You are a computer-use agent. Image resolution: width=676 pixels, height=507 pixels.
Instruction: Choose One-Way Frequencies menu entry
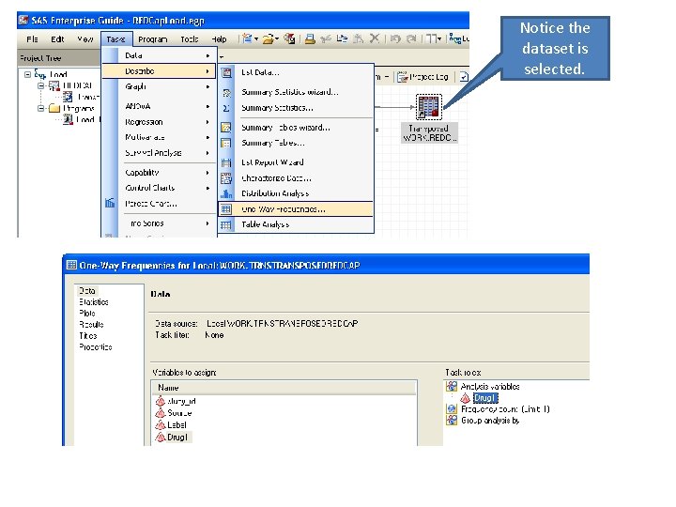pyautogui.click(x=296, y=209)
